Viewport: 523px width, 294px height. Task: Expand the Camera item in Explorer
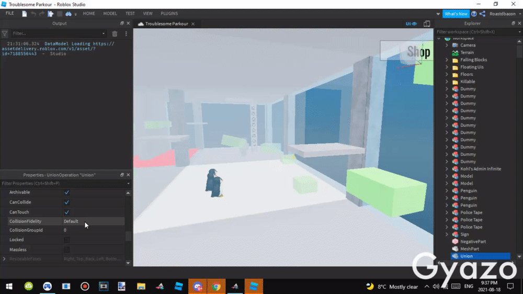(447, 45)
